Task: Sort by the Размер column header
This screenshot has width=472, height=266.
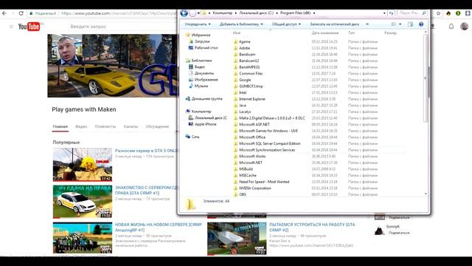Action: 390,33
